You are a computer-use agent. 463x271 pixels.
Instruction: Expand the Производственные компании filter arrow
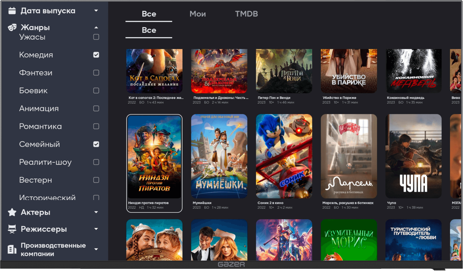(x=96, y=249)
